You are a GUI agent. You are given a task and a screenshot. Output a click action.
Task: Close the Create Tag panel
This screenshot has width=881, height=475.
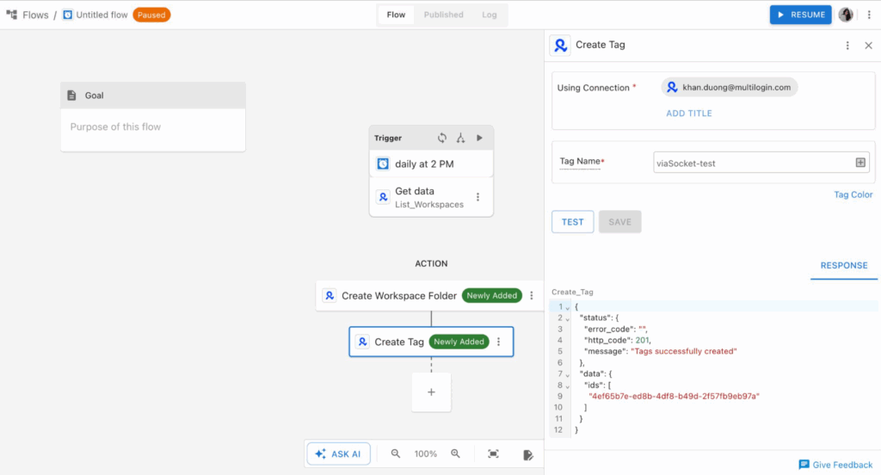pyautogui.click(x=868, y=46)
